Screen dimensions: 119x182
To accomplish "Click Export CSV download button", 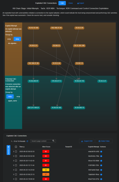I will coord(87,141).
